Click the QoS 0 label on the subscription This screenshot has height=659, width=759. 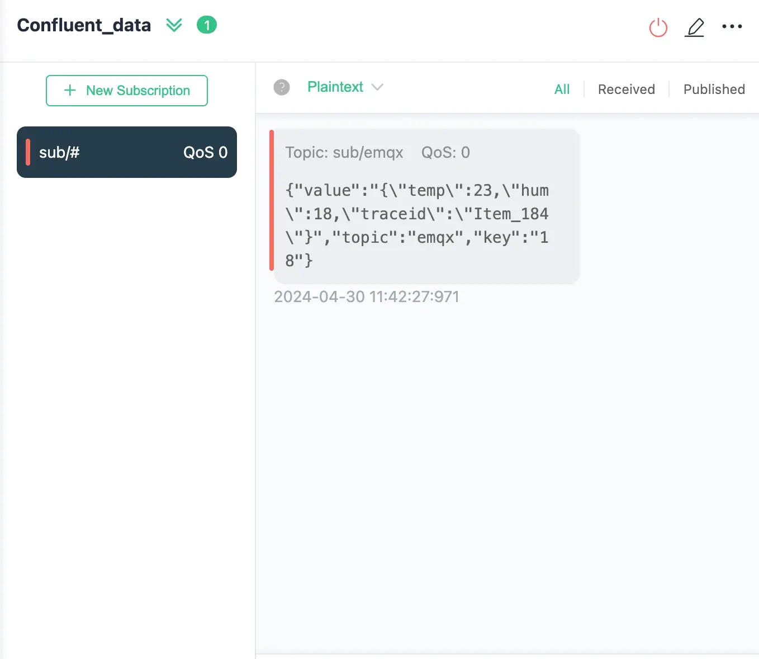pos(205,152)
